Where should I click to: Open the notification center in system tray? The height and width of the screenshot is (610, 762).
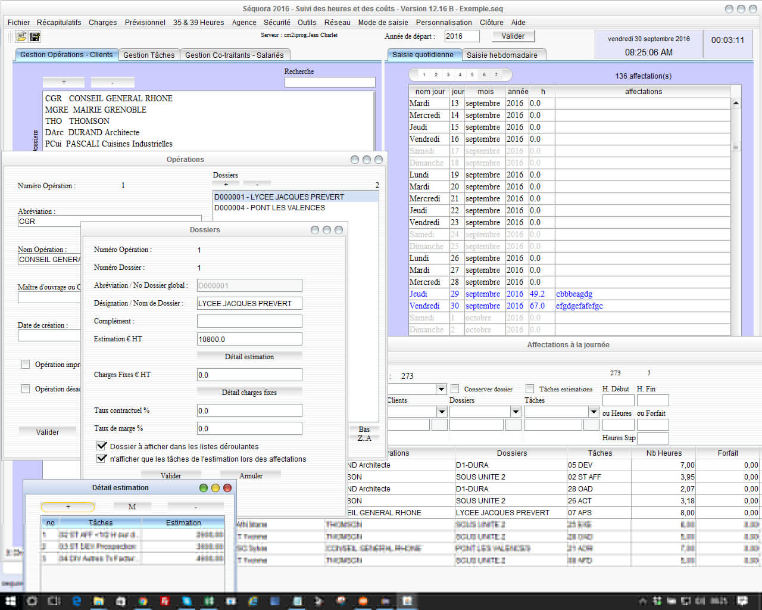pos(742,601)
